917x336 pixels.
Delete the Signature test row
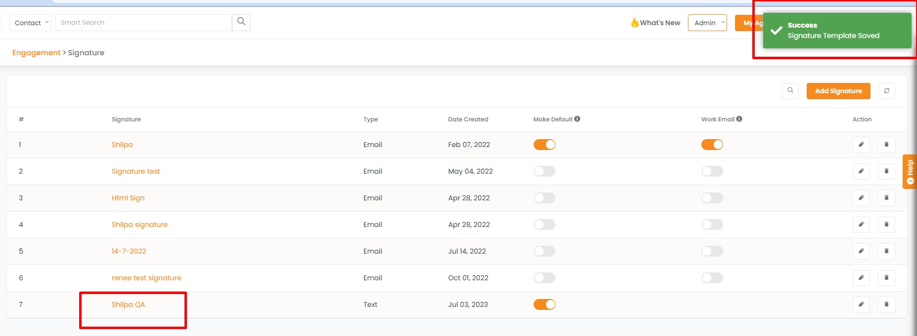pyautogui.click(x=886, y=171)
